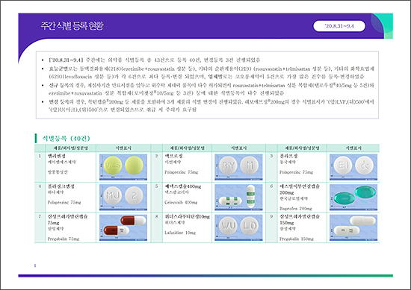Click the '20.8.31~9.4 date badge in header
Image resolution: width=411 pixels, height=290 pixels.
(339, 26)
